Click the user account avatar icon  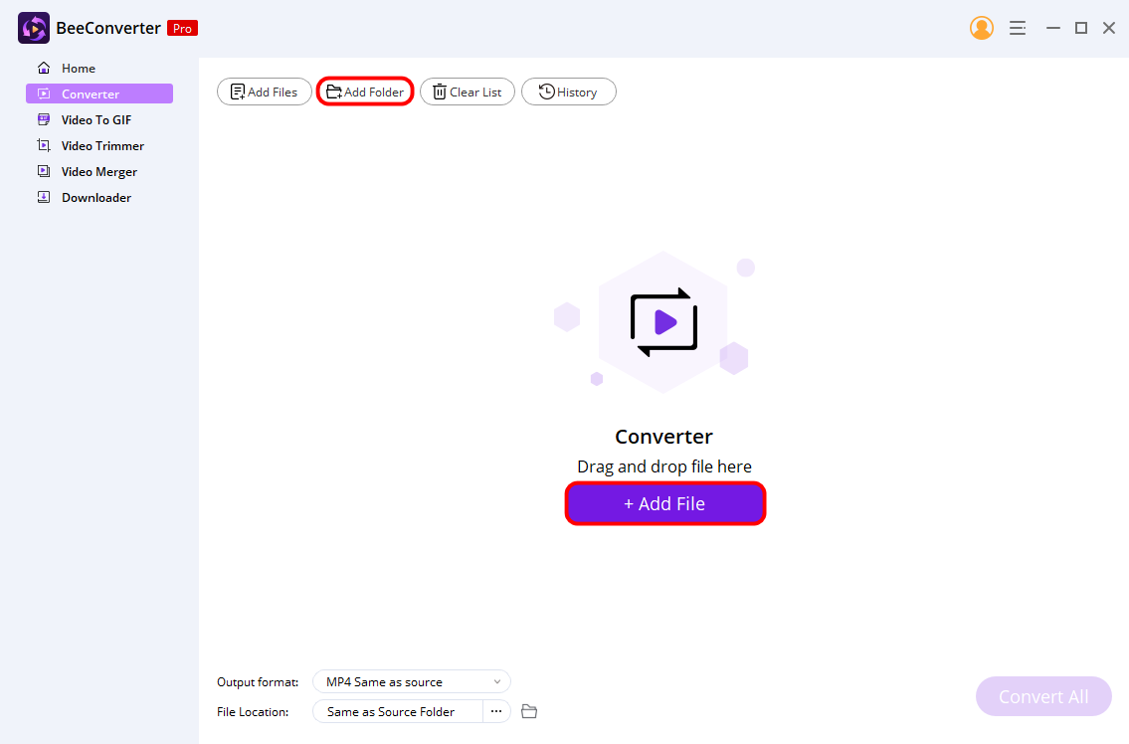(981, 27)
